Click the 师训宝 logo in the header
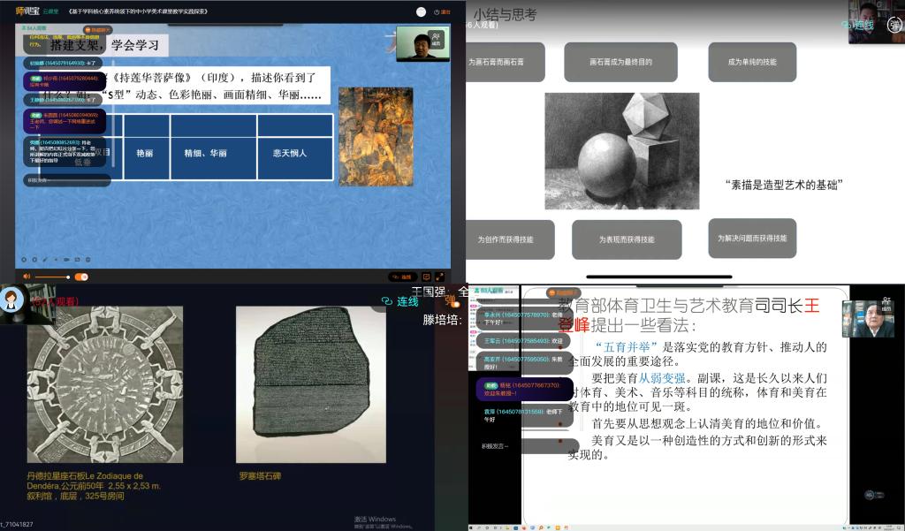This screenshot has width=905, height=531. point(27,11)
